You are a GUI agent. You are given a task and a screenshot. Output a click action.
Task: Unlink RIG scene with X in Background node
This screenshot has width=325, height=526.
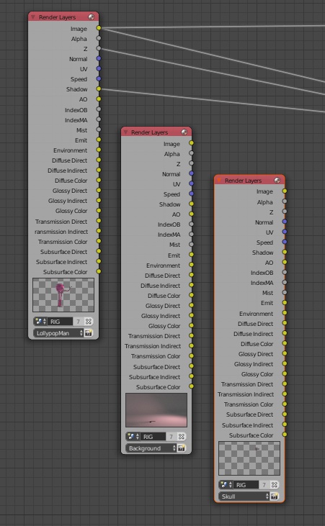(181, 437)
